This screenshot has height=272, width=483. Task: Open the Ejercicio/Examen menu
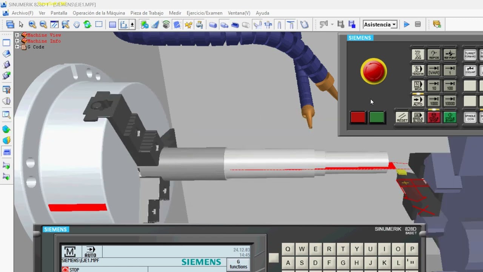tap(205, 13)
